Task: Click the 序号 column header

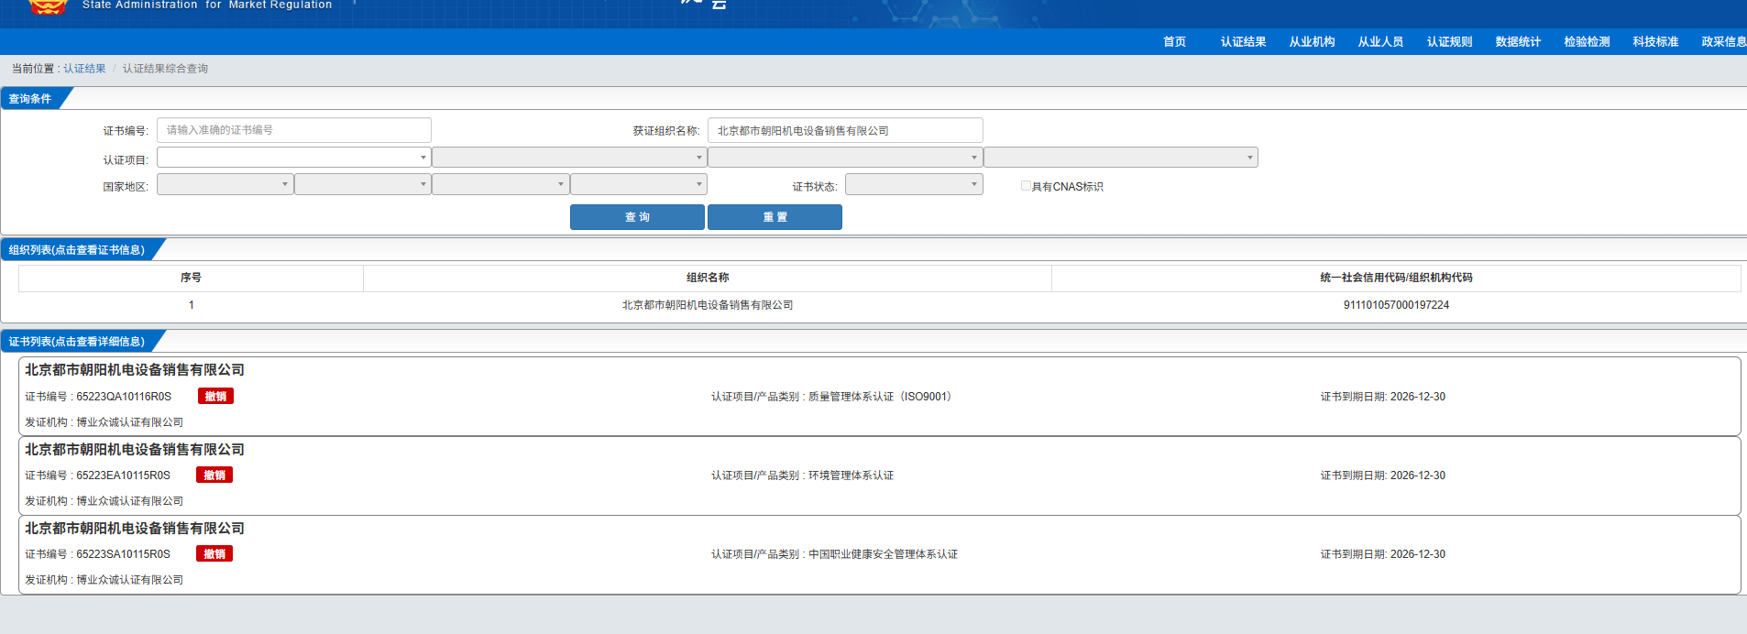Action: pyautogui.click(x=191, y=278)
